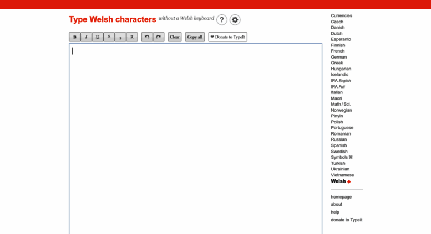This screenshot has width=431, height=234.
Task: Switch to the Czech keyboard
Action: tap(337, 22)
